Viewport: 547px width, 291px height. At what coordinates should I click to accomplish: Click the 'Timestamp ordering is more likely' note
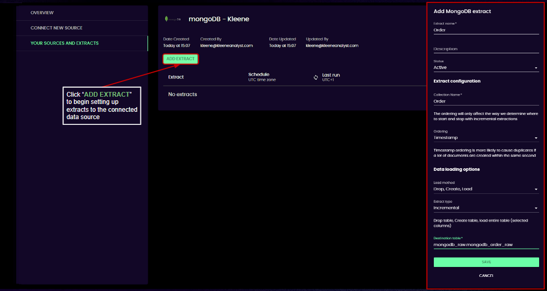[485, 153]
